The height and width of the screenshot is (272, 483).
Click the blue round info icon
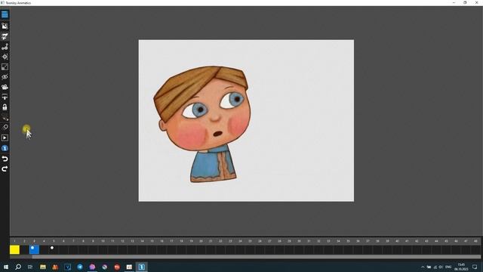click(x=5, y=148)
